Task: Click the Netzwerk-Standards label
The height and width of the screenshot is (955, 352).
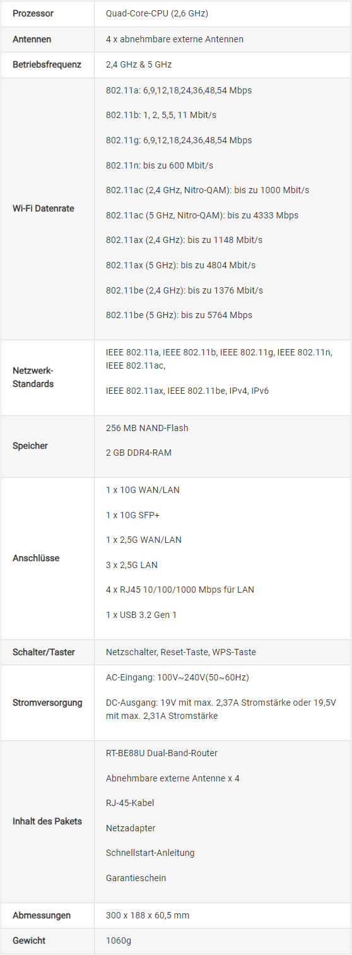Action: [33, 377]
